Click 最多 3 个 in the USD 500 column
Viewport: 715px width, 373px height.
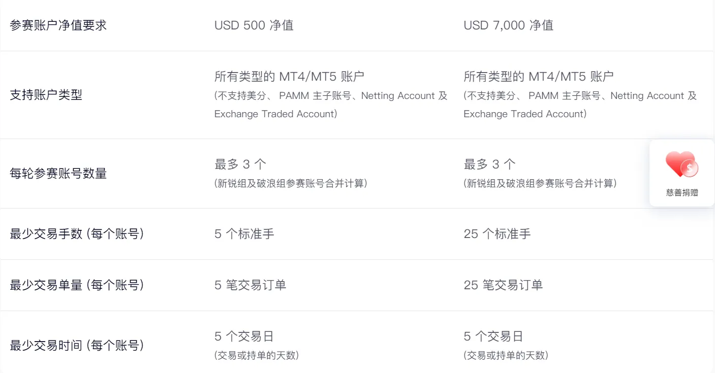240,164
